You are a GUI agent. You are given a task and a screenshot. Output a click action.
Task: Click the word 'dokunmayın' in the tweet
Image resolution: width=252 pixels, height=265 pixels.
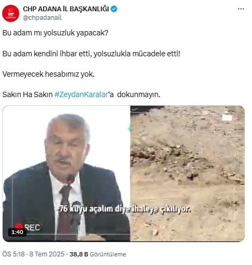138,94
